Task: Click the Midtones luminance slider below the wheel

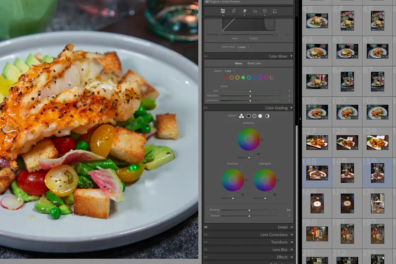Action: pos(249,158)
